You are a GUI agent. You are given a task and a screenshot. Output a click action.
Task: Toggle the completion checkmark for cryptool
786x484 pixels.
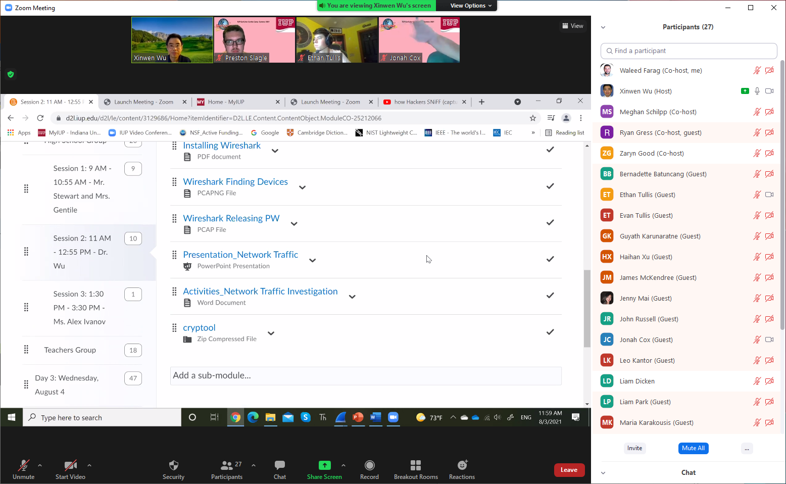pyautogui.click(x=550, y=332)
